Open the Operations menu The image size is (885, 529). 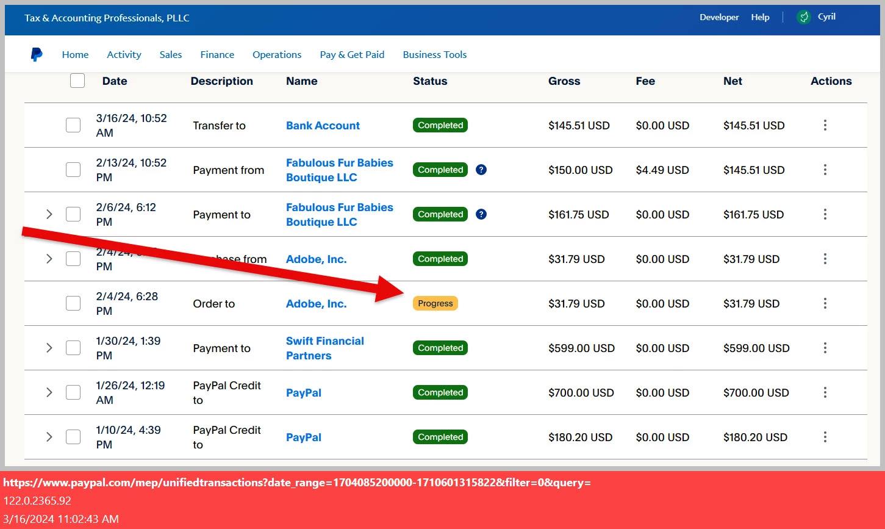click(x=277, y=54)
